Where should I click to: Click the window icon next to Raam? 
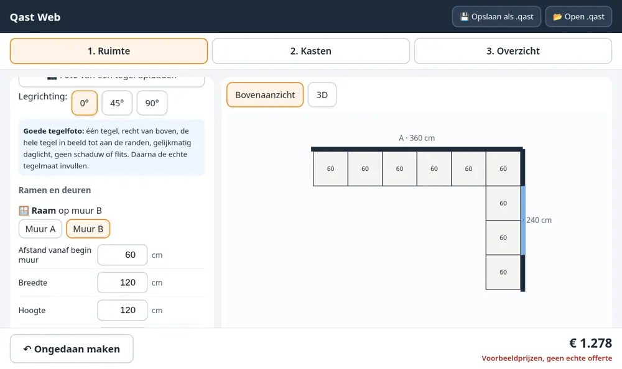[x=24, y=211]
